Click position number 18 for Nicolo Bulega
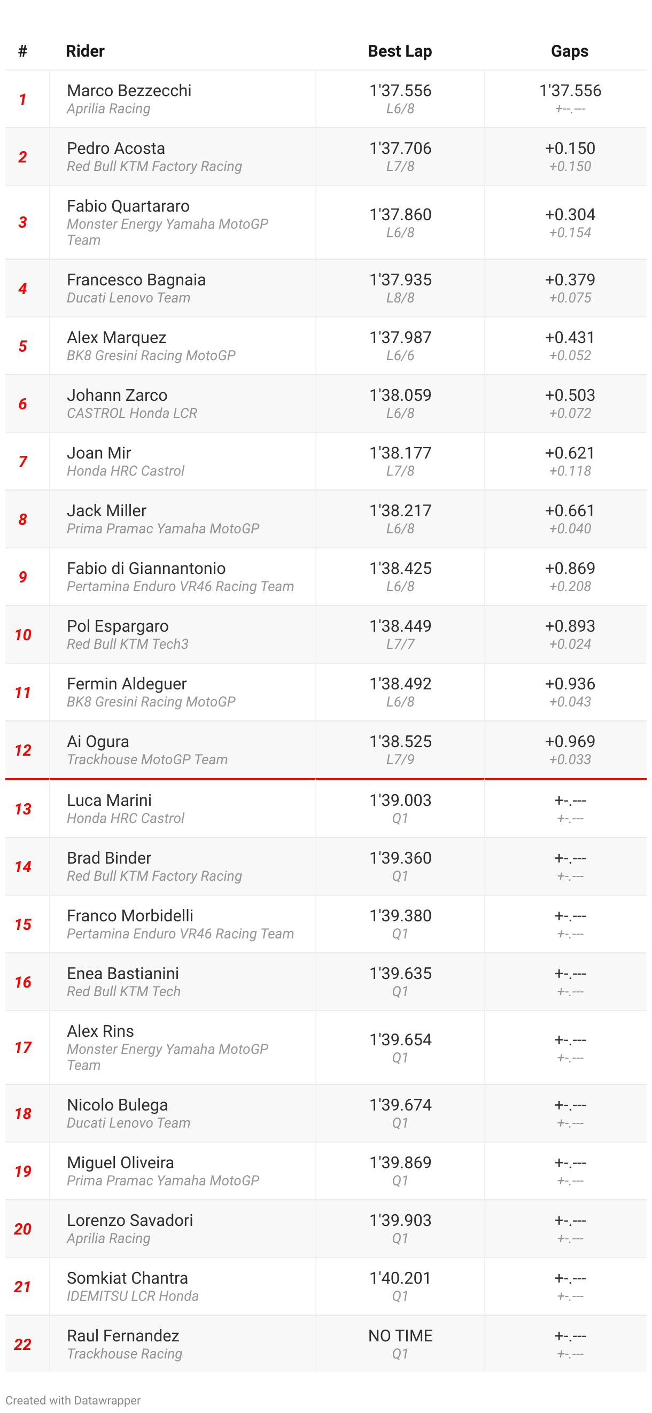This screenshot has width=652, height=1413. pyautogui.click(x=22, y=1114)
